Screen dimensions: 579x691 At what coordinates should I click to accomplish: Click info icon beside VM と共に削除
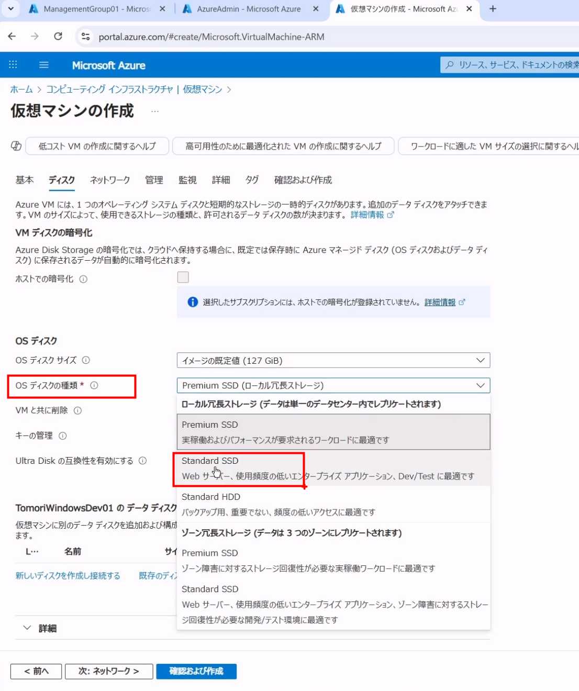click(78, 410)
